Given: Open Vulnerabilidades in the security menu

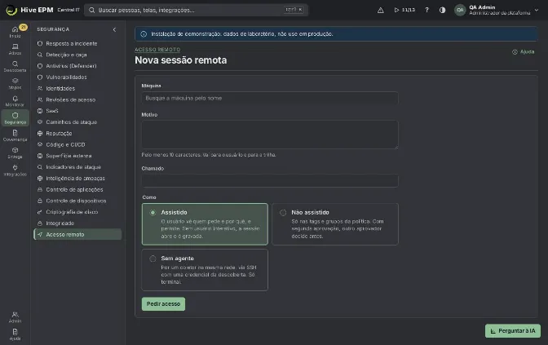Looking at the screenshot, I should (66, 77).
